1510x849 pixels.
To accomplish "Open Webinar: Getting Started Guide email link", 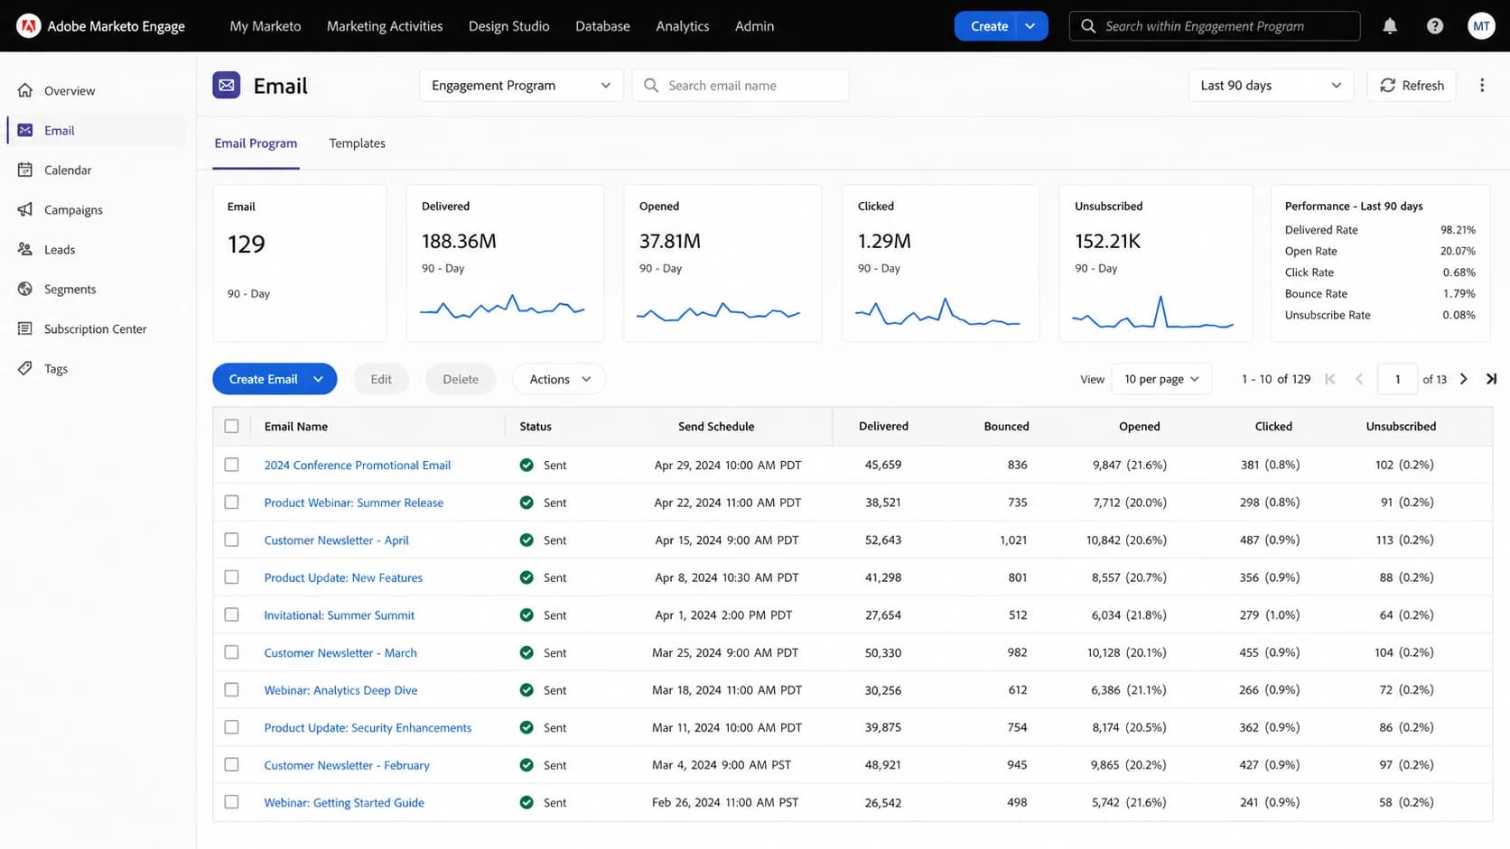I will click(344, 802).
